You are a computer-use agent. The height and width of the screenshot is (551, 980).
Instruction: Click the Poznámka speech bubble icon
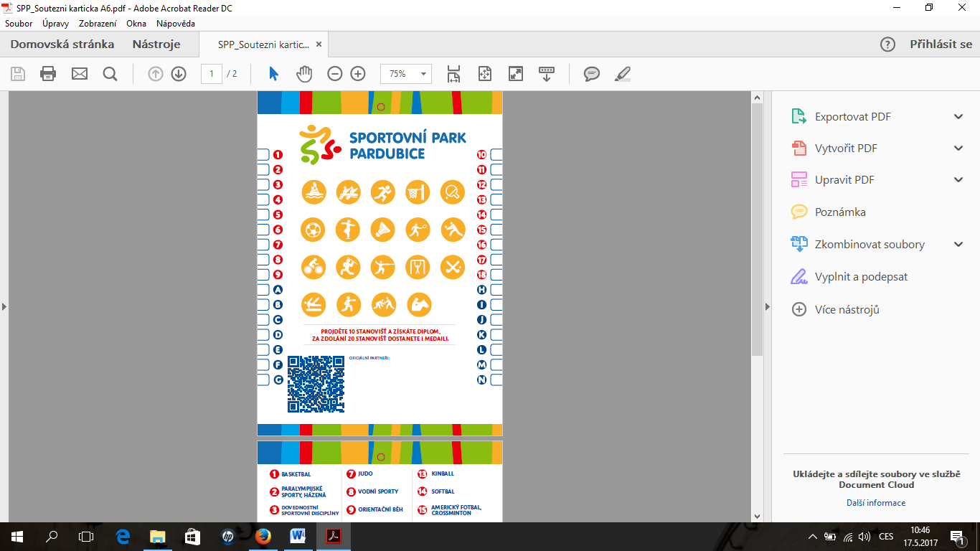point(799,212)
